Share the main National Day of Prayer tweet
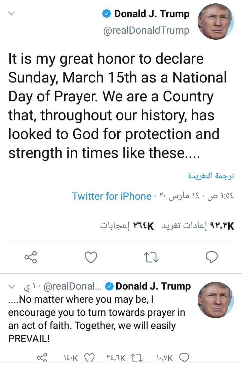 pos(31,258)
